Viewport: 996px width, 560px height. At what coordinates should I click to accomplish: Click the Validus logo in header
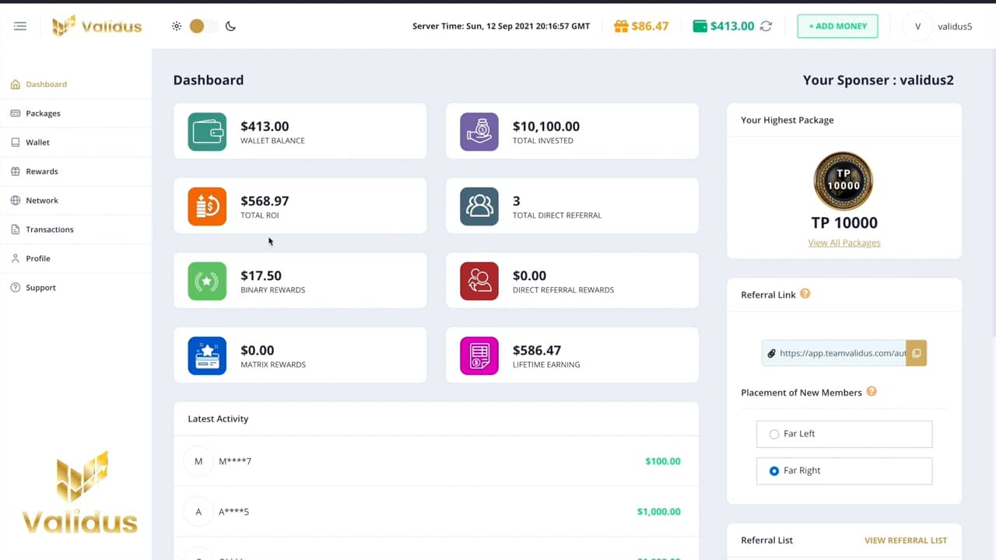(x=97, y=26)
